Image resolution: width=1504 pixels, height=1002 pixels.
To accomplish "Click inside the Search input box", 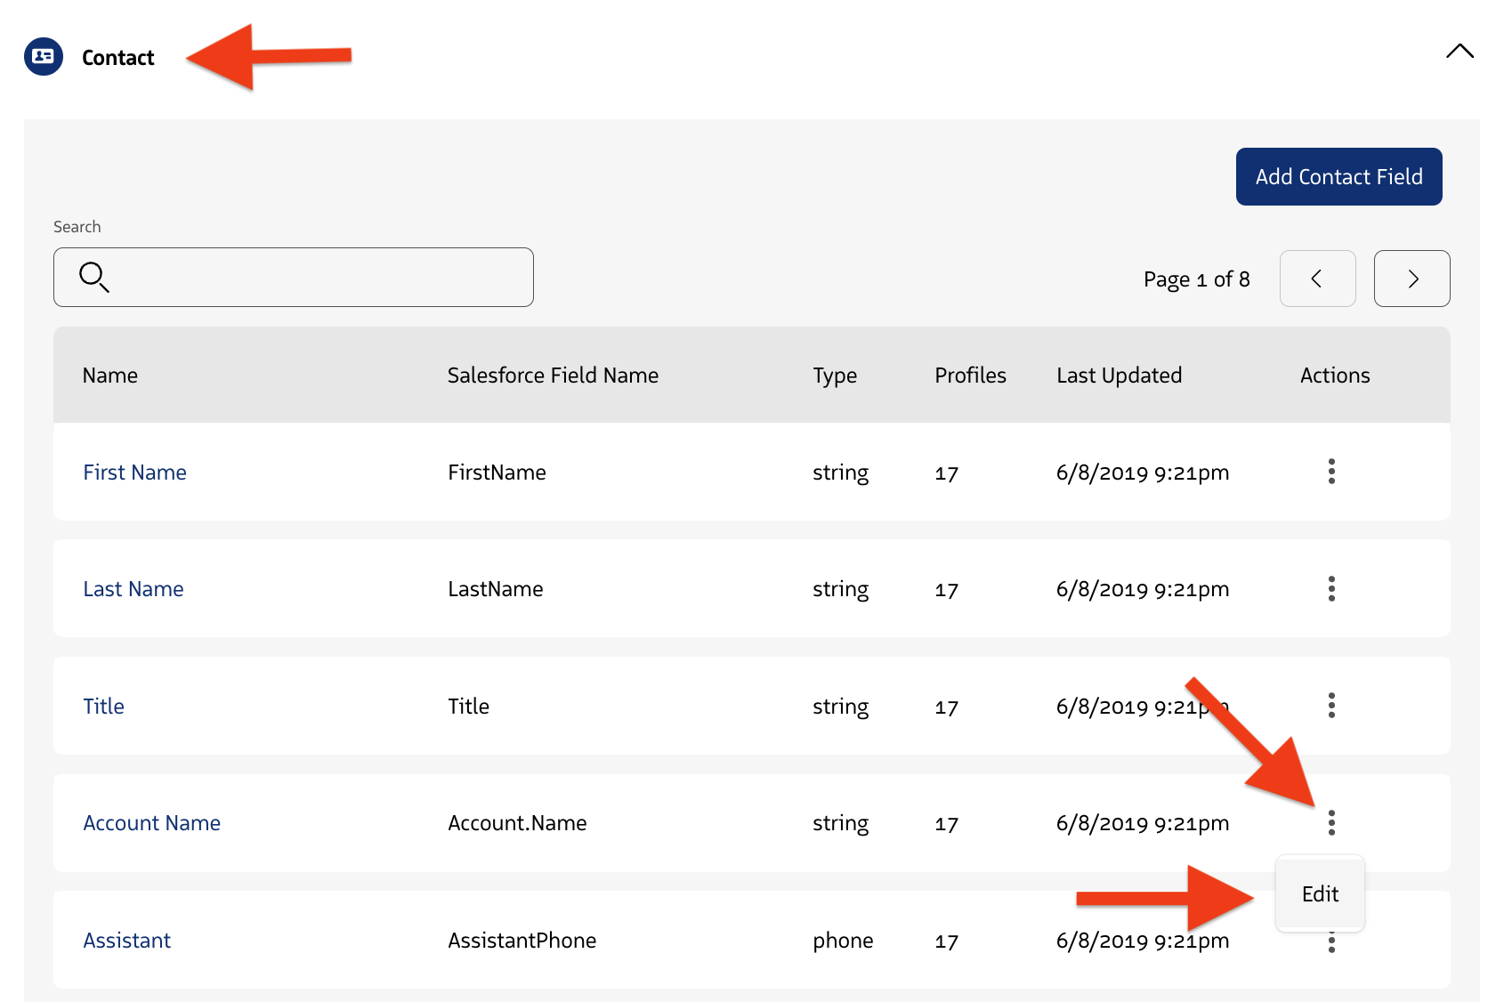I will pos(294,277).
